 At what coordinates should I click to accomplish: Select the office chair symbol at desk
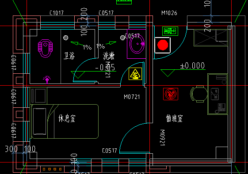pos(199,94)
